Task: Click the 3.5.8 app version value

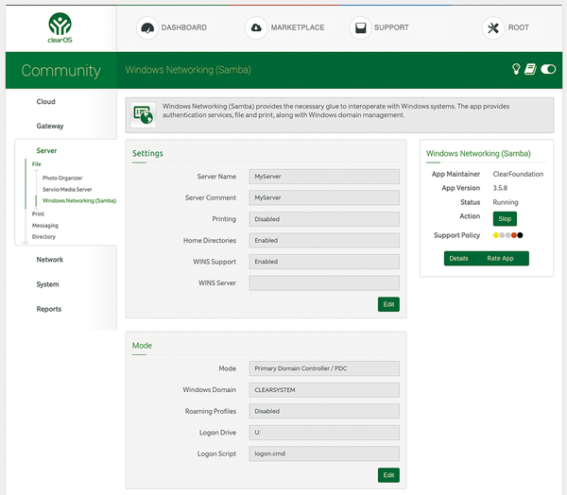Action: click(500, 188)
